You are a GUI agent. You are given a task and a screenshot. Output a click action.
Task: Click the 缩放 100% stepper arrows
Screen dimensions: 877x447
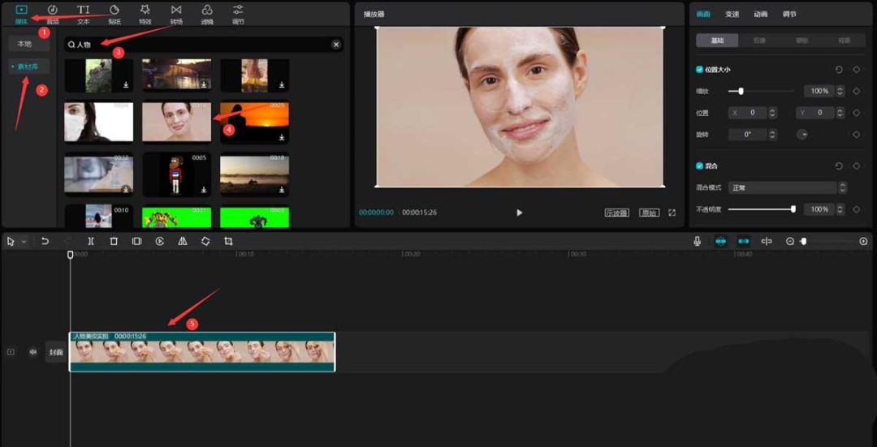click(840, 91)
